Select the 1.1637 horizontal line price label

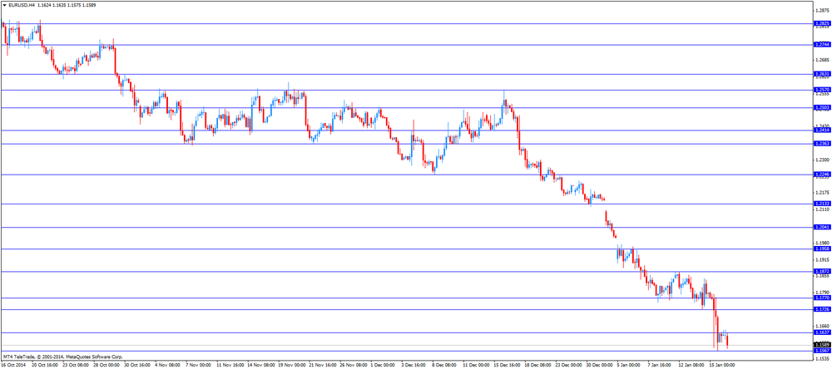(822, 333)
